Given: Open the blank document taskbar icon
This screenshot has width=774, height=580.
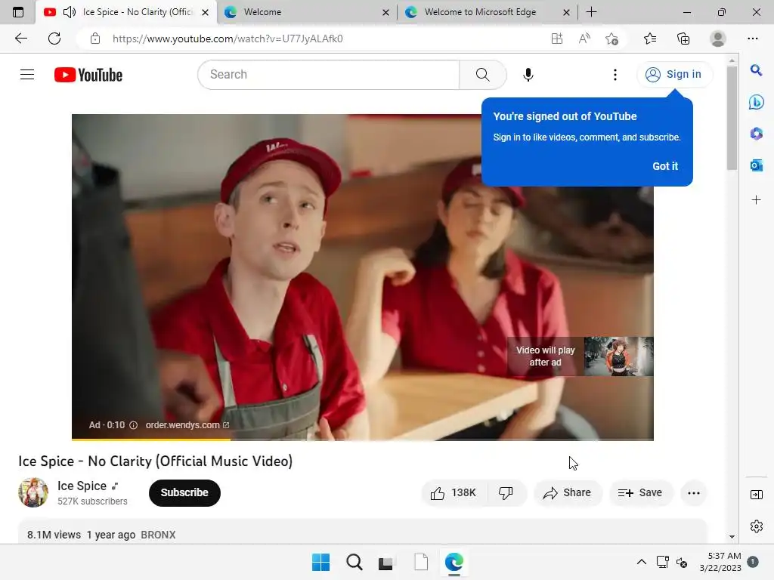Looking at the screenshot, I should (421, 562).
